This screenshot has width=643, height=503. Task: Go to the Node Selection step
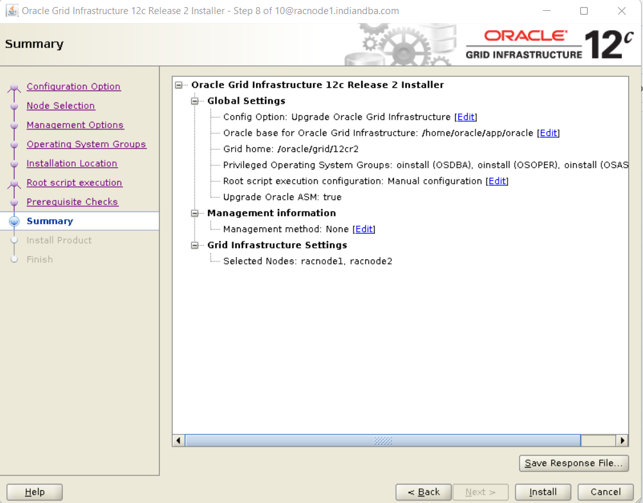pos(61,106)
